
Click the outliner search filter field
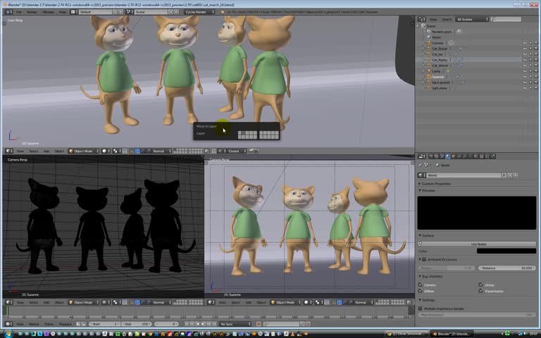506,19
